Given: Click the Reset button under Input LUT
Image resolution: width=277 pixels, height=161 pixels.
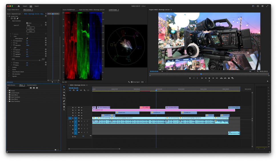Looking at the screenshot, I should (31, 31).
